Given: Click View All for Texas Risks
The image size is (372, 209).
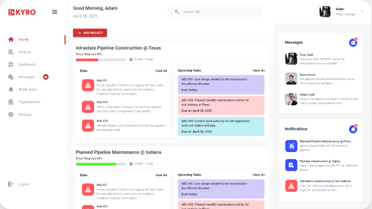Looking at the screenshot, I should 161,71.
